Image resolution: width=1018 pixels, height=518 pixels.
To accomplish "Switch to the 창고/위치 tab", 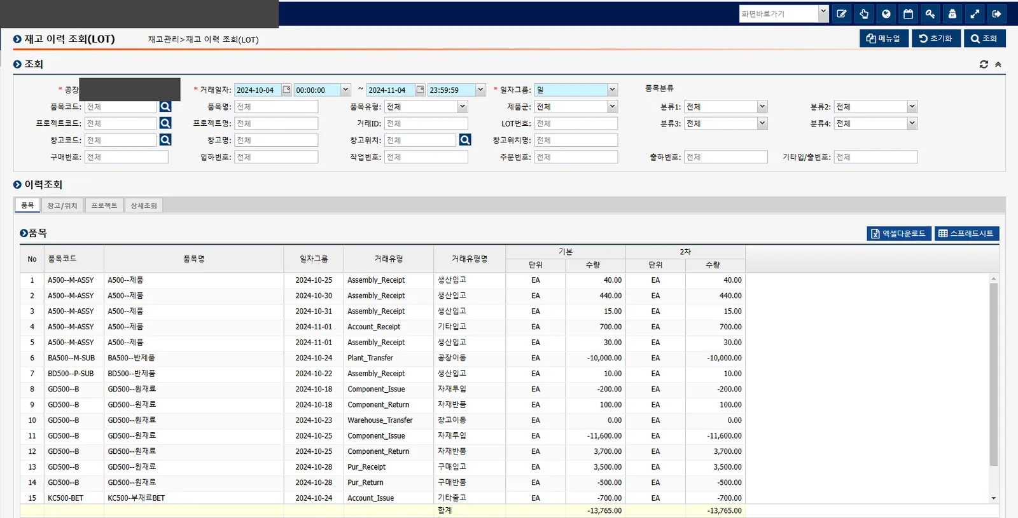I will coord(62,205).
